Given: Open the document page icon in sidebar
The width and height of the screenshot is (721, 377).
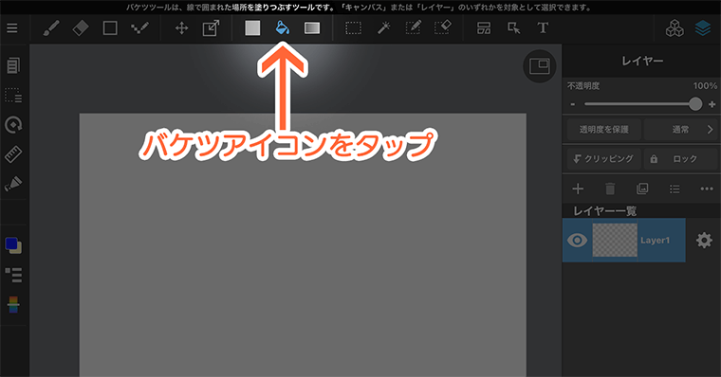Looking at the screenshot, I should click(13, 65).
